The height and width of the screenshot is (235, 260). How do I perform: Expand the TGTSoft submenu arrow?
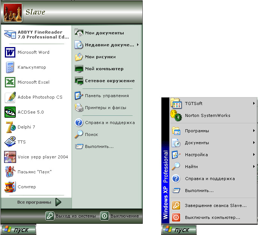254,103
